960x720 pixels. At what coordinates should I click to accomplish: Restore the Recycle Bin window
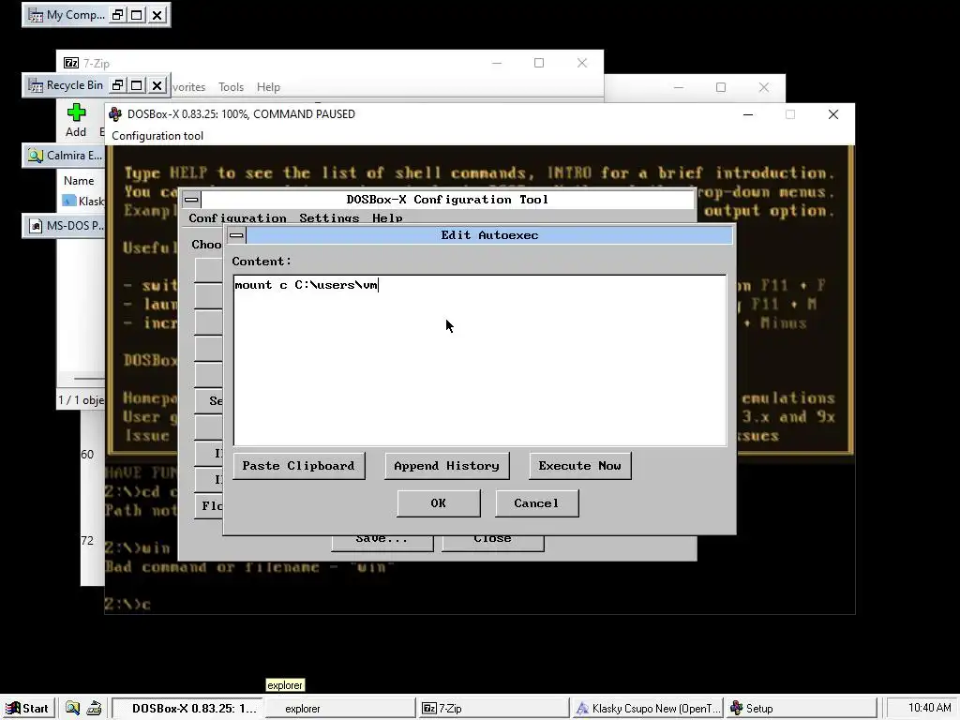(x=117, y=85)
